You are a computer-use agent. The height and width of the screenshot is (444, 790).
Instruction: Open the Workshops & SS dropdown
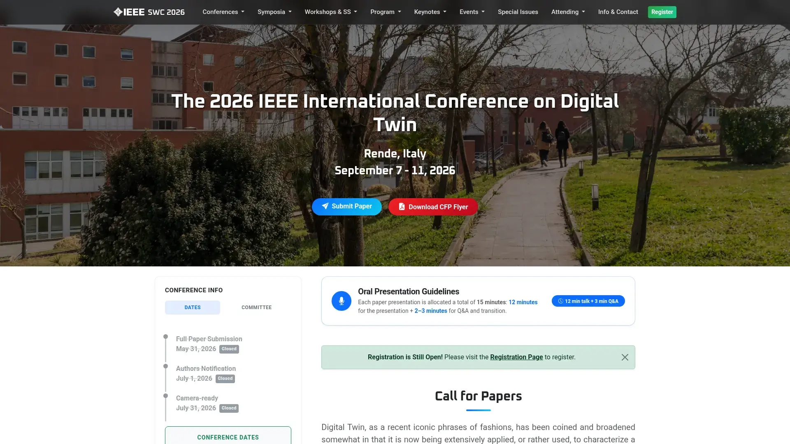331,12
